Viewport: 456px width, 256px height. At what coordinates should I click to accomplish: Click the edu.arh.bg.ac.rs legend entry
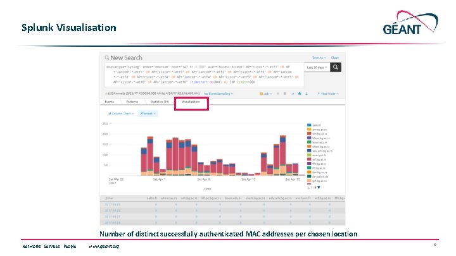point(320,151)
